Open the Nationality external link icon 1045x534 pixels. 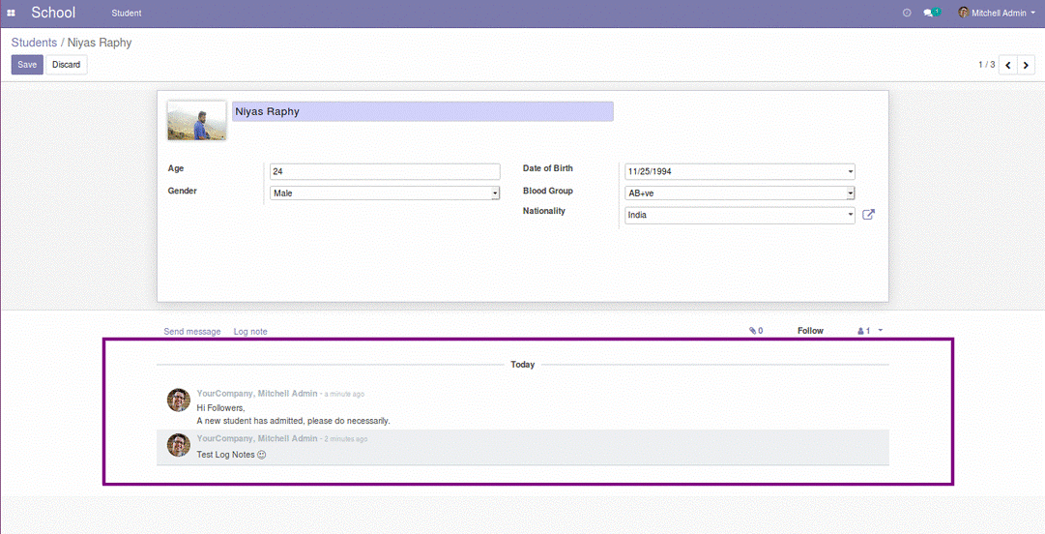868,215
